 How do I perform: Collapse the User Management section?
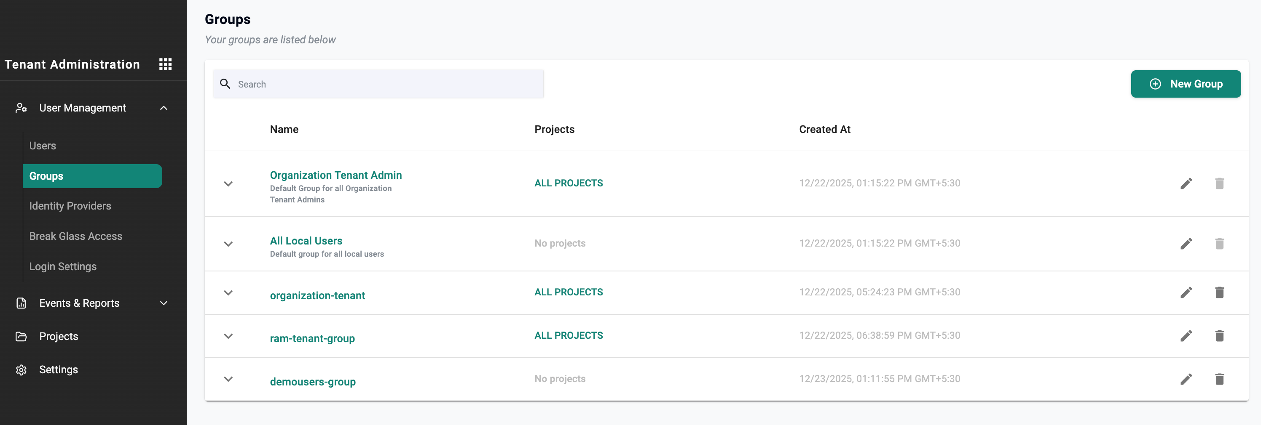point(164,108)
